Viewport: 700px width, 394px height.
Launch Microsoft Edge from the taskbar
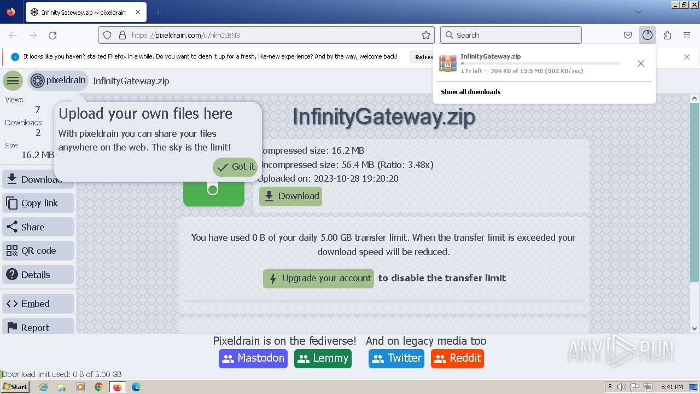[136, 387]
